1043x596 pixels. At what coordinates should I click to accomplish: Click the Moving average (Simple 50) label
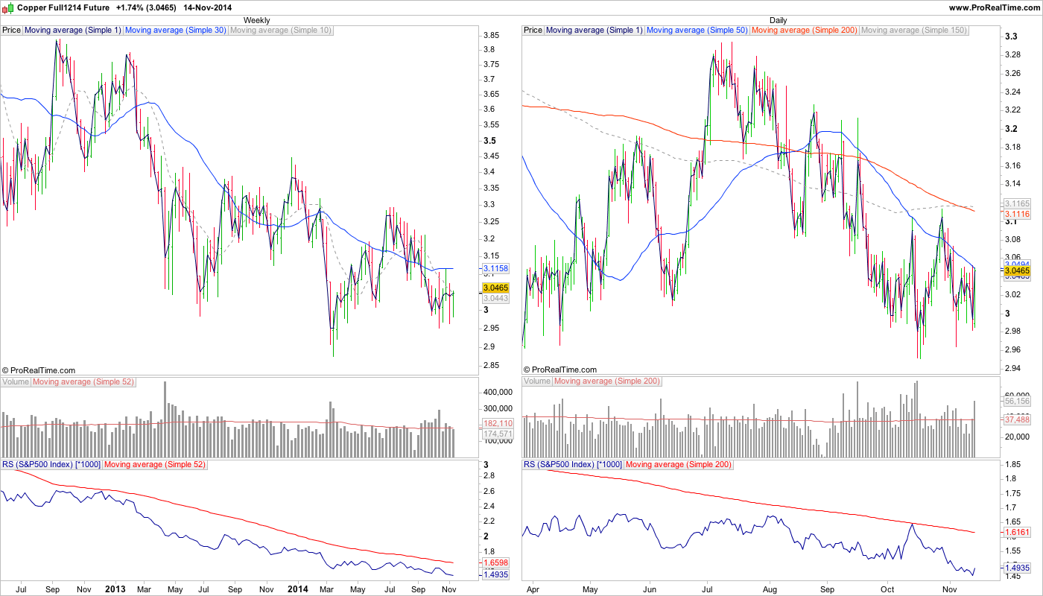697,31
